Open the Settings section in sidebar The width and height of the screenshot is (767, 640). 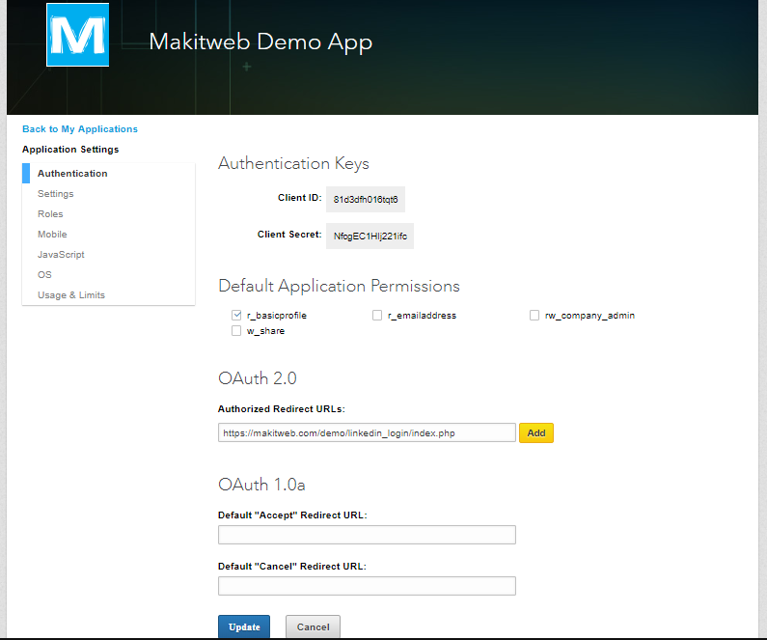tap(56, 194)
